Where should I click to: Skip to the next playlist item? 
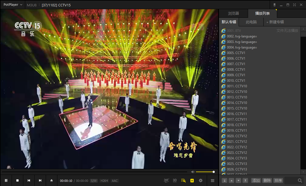pyautogui.click(x=40, y=180)
